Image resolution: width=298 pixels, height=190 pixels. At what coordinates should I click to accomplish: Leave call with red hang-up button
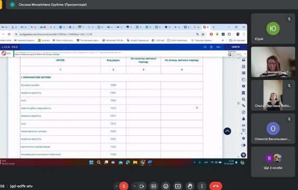point(216,186)
